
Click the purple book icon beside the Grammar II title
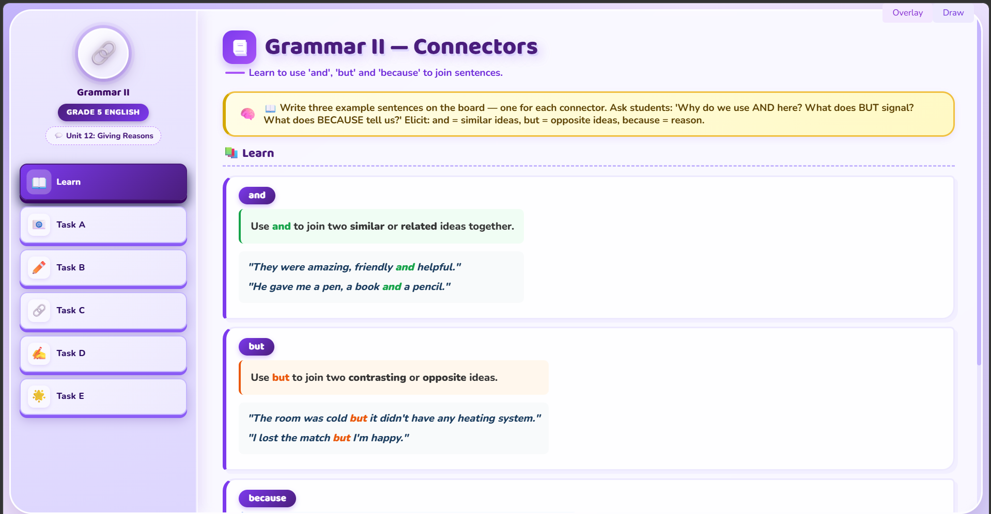239,47
